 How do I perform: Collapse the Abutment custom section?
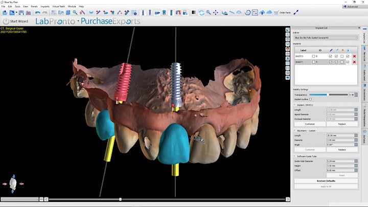click(x=295, y=130)
